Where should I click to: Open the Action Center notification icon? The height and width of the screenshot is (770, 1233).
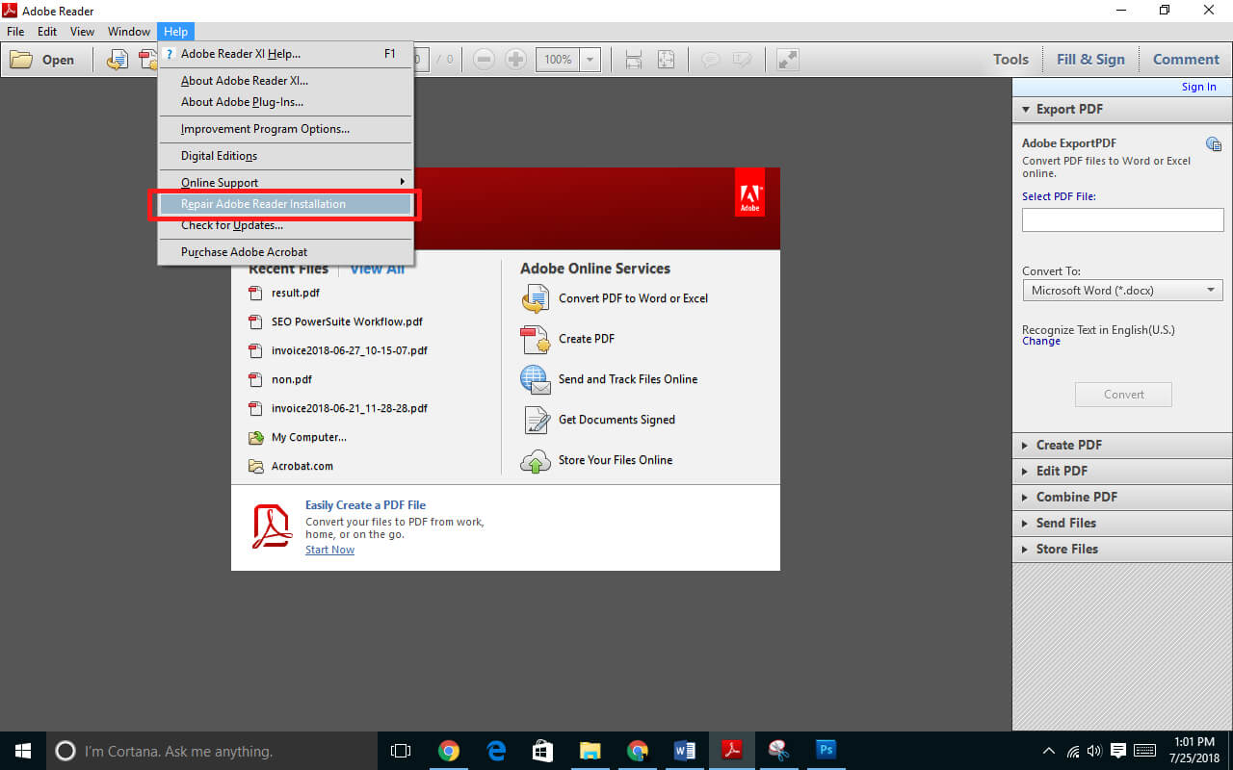[1118, 751]
